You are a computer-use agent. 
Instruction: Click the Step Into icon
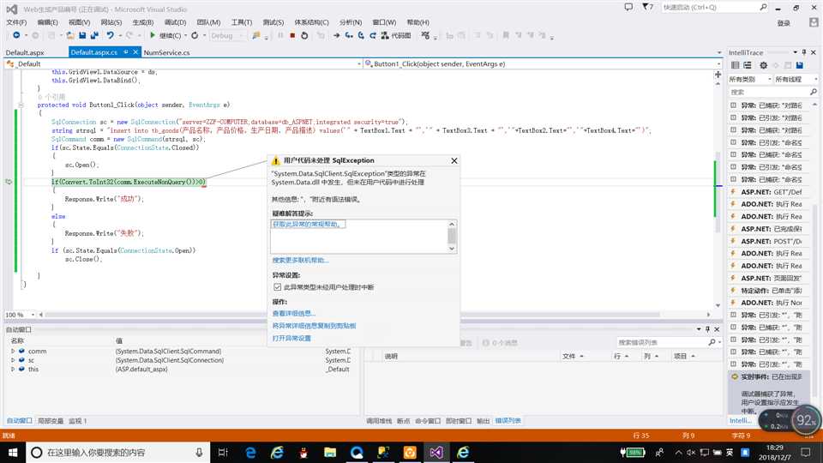[x=349, y=35]
